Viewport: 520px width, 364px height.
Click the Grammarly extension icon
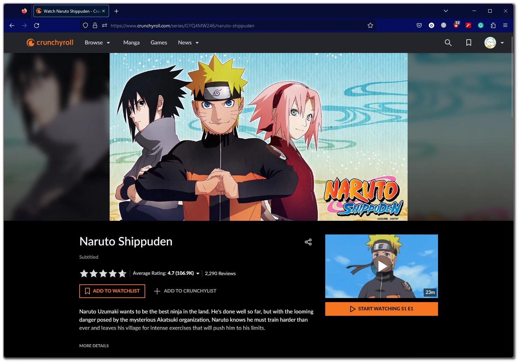(x=481, y=25)
